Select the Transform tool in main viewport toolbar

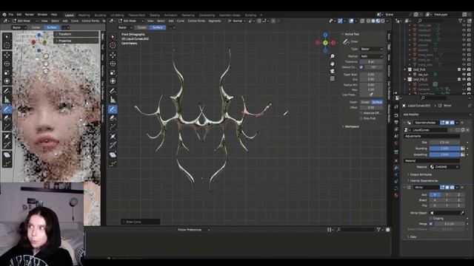point(113,81)
